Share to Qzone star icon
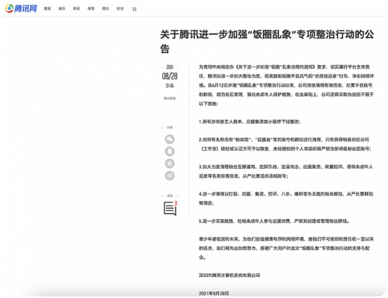This screenshot has height=298, width=388. pyautogui.click(x=170, y=163)
